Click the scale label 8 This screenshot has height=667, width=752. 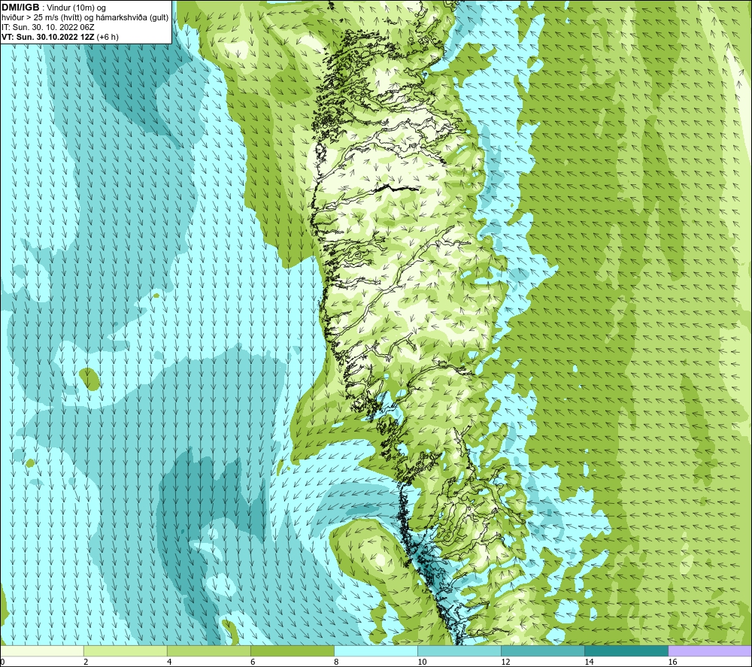tap(336, 662)
